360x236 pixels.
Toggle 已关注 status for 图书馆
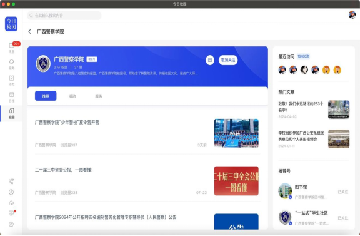(x=343, y=192)
